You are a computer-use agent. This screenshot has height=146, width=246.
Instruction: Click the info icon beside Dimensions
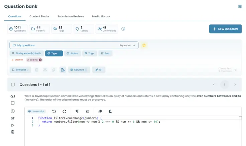123,29
